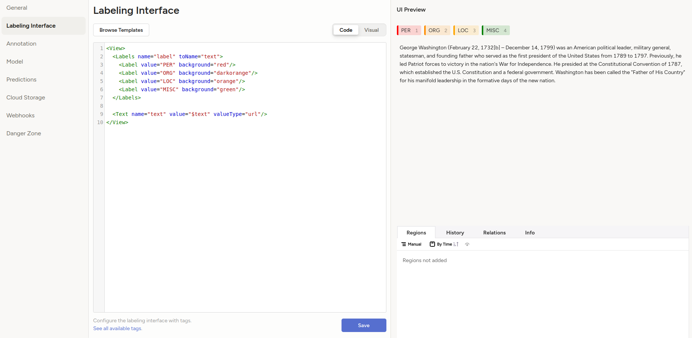
Task: Switch to the Info tab
Action: click(x=530, y=233)
